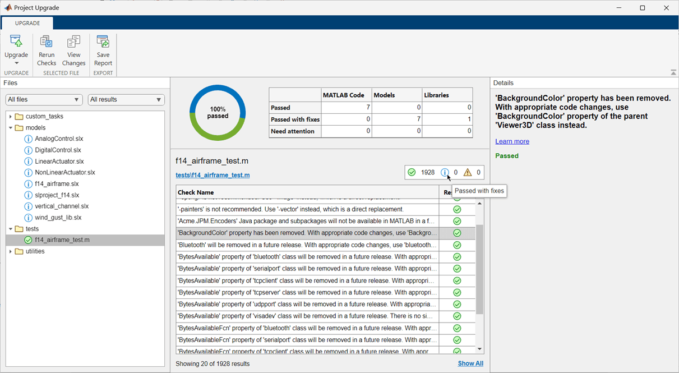Select LinearActuator.slx in the file tree
Image resolution: width=679 pixels, height=373 pixels.
pos(59,161)
